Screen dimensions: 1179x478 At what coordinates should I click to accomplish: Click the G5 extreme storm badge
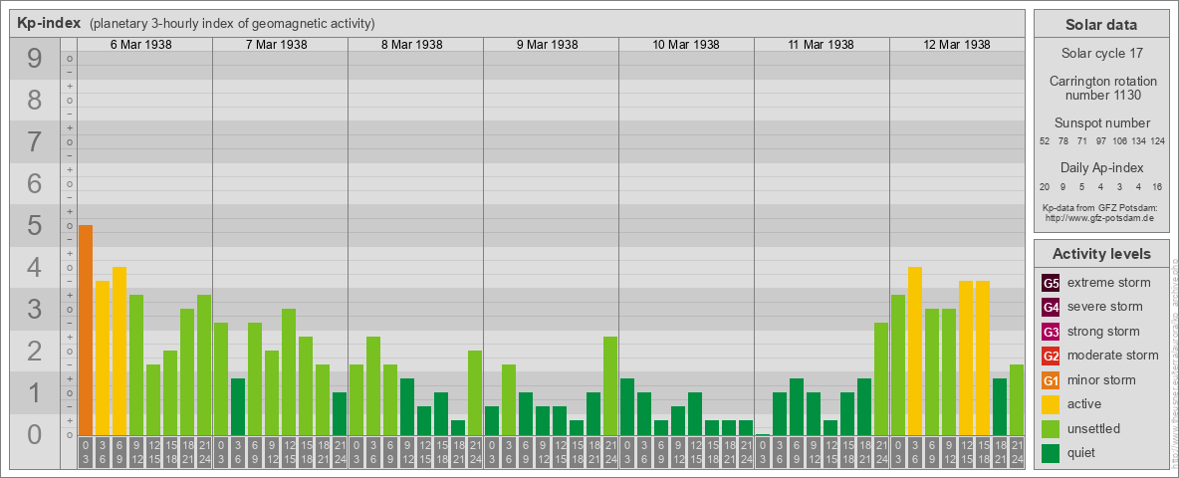[x=1051, y=284]
